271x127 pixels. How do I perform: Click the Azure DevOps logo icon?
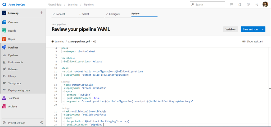click(4, 4)
